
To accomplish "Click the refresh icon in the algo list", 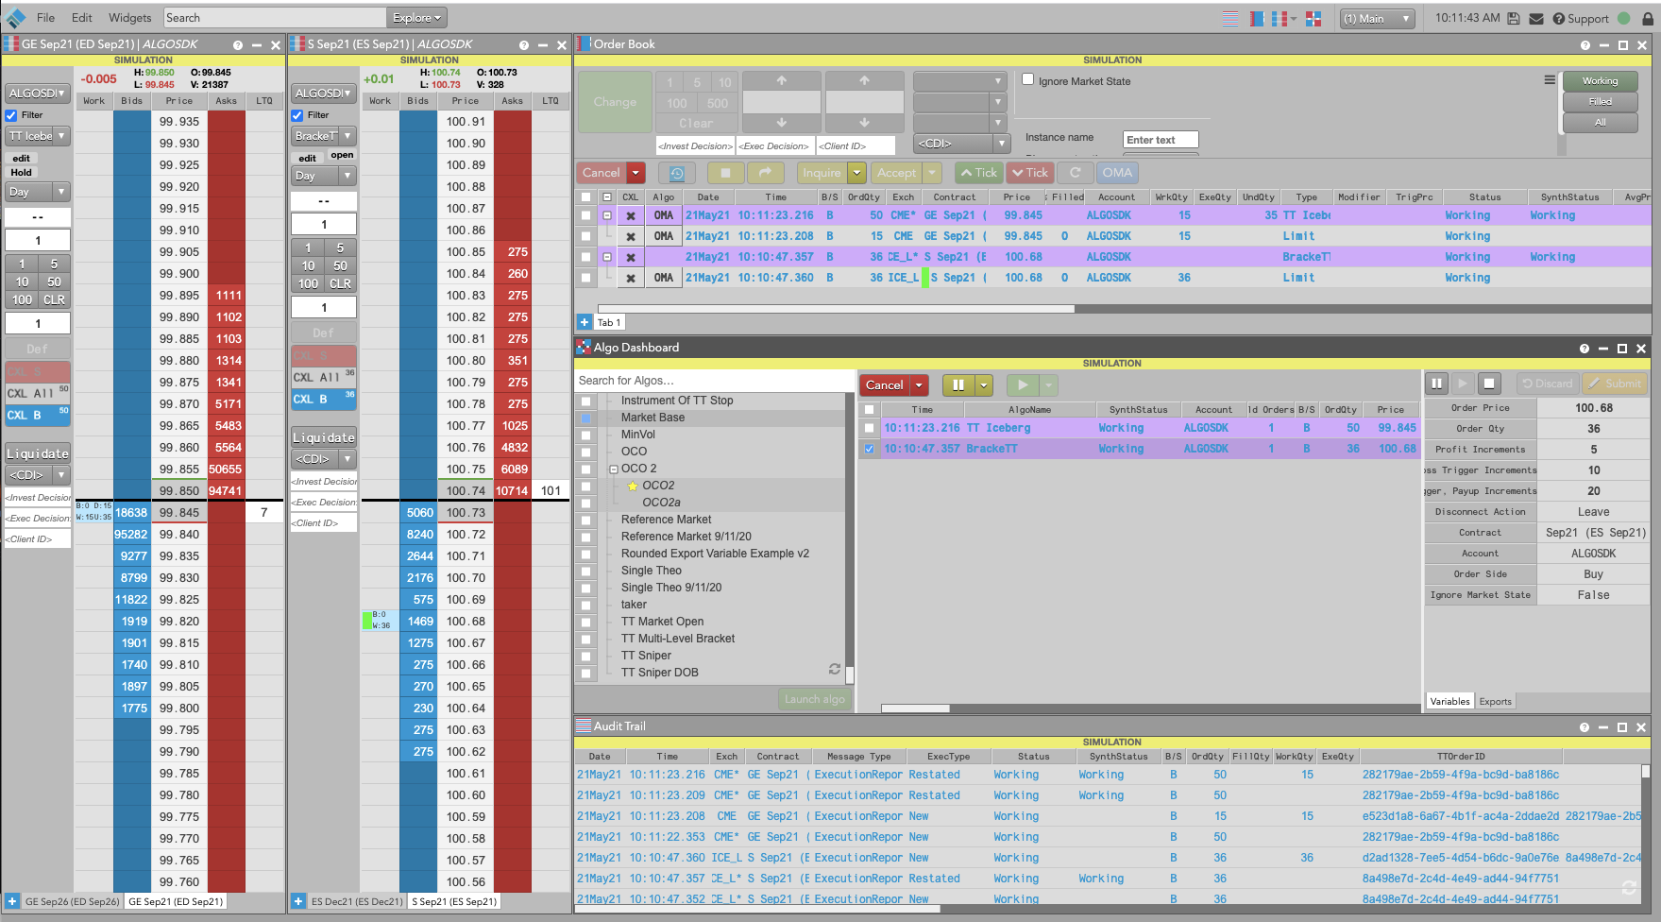I will [x=835, y=669].
